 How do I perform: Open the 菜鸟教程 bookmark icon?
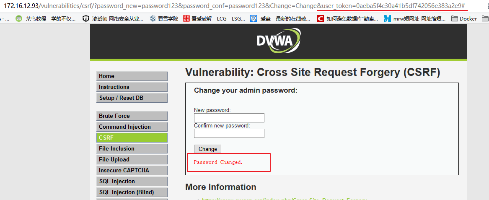pos(19,18)
